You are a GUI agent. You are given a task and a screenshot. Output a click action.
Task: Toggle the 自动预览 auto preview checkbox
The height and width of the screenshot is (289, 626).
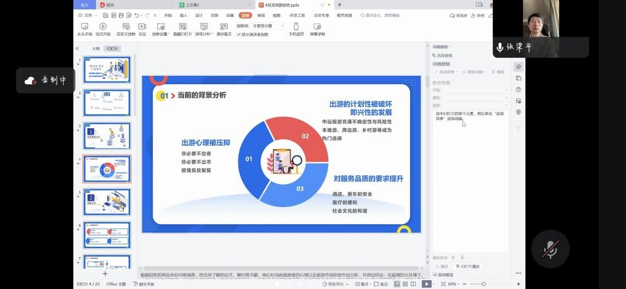[435, 275]
